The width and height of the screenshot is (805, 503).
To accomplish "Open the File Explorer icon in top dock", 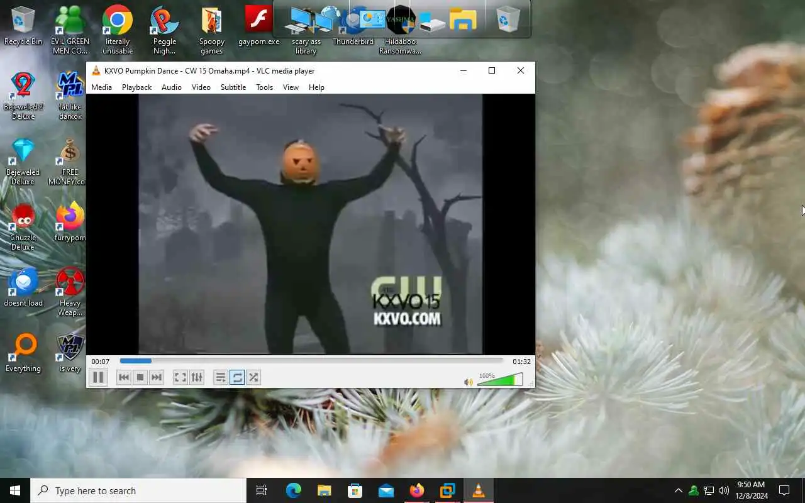I will tap(463, 19).
